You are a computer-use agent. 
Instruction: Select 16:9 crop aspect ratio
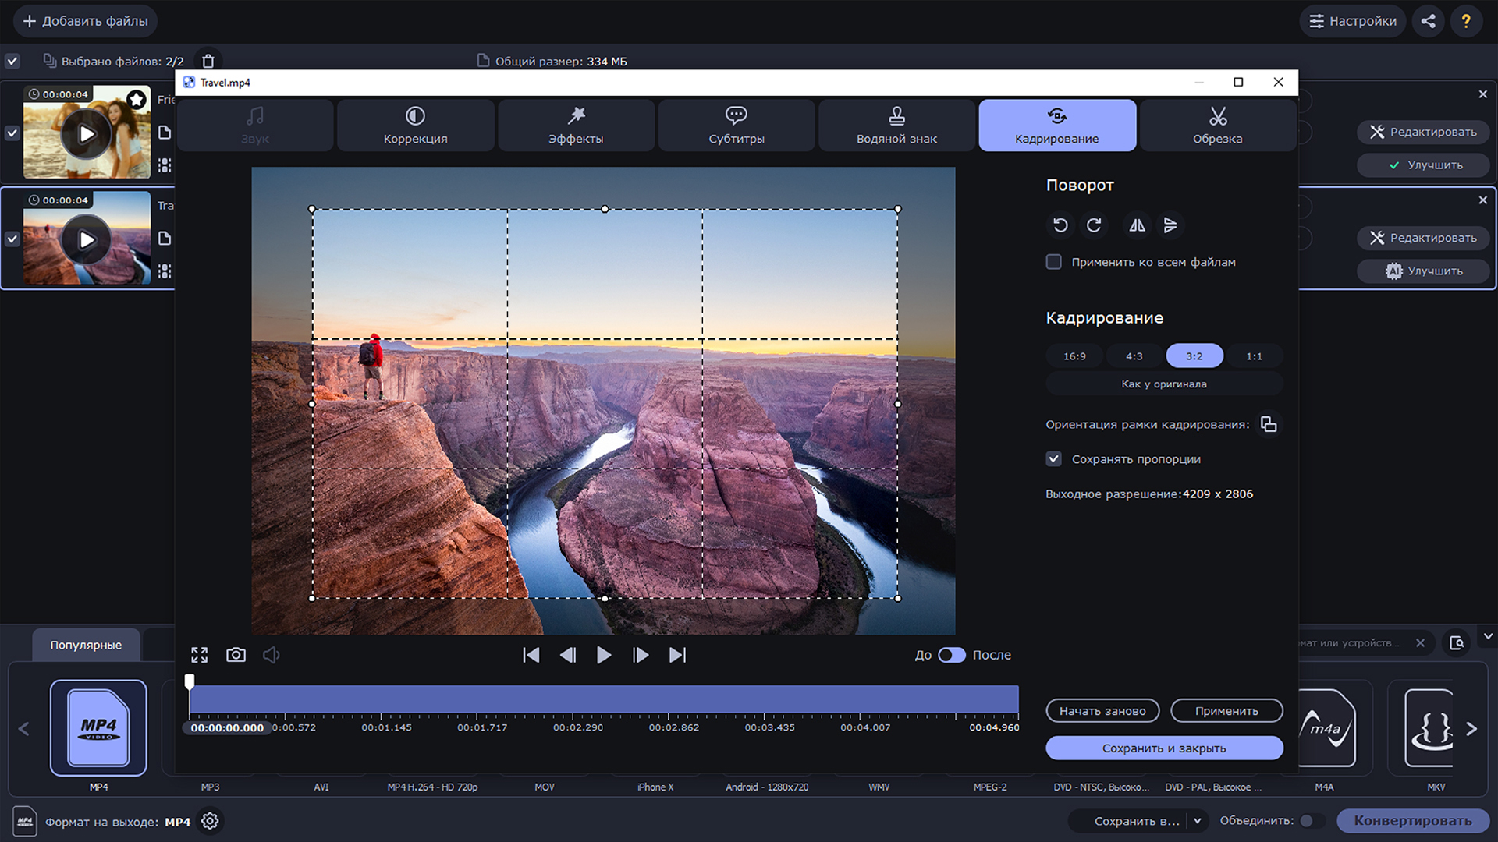click(1073, 356)
